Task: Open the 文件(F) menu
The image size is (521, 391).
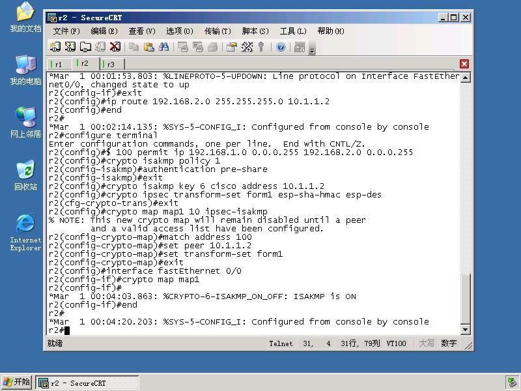Action: [x=66, y=31]
